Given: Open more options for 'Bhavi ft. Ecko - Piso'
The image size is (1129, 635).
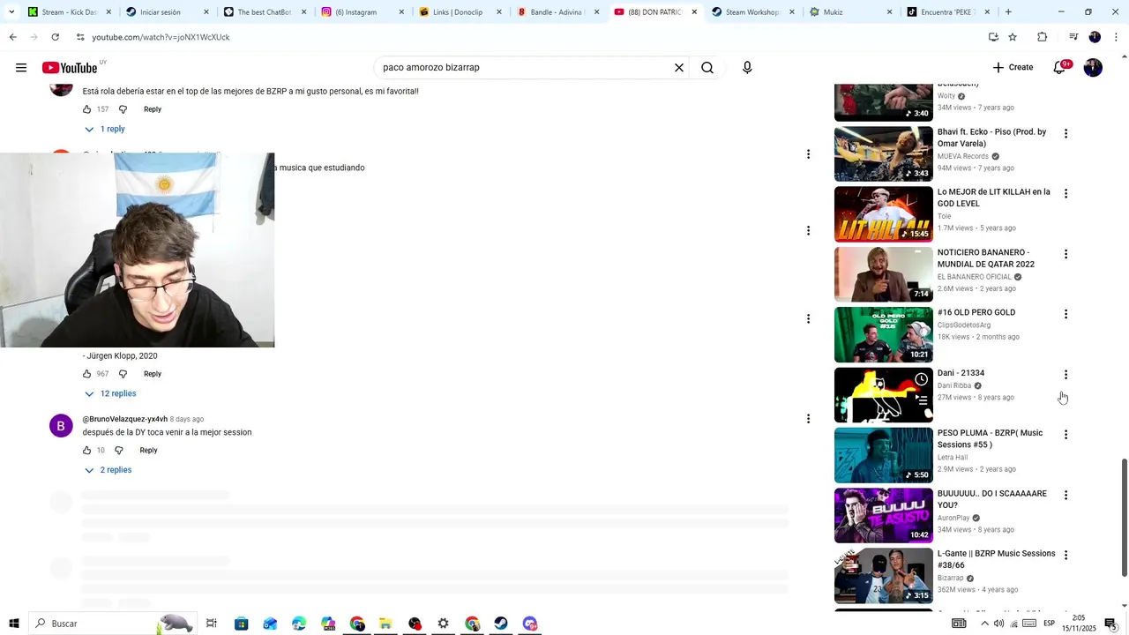Looking at the screenshot, I should [x=1065, y=134].
